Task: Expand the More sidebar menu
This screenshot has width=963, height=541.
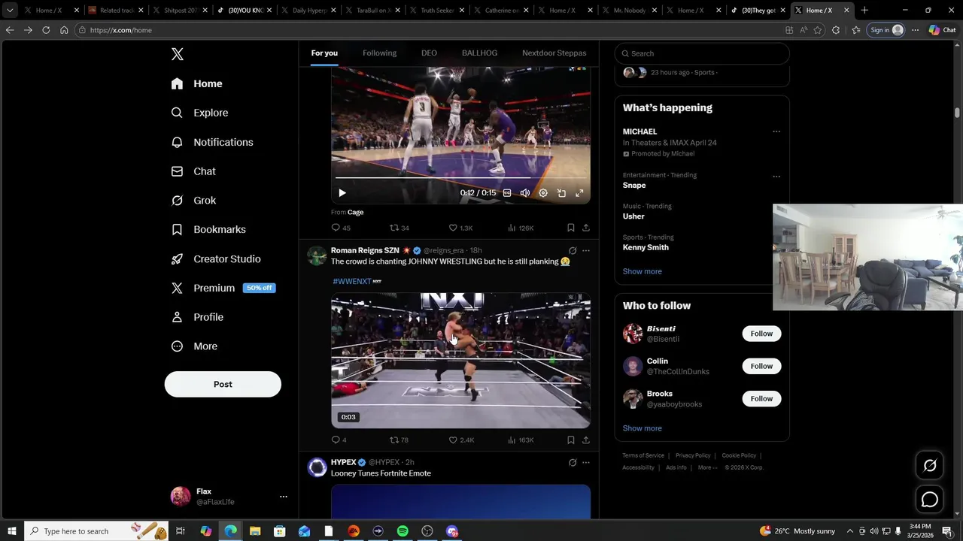Action: (x=194, y=346)
